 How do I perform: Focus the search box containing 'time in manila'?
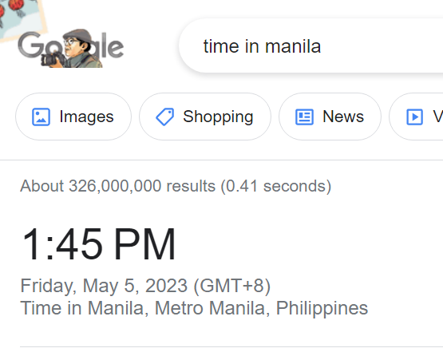click(x=310, y=46)
